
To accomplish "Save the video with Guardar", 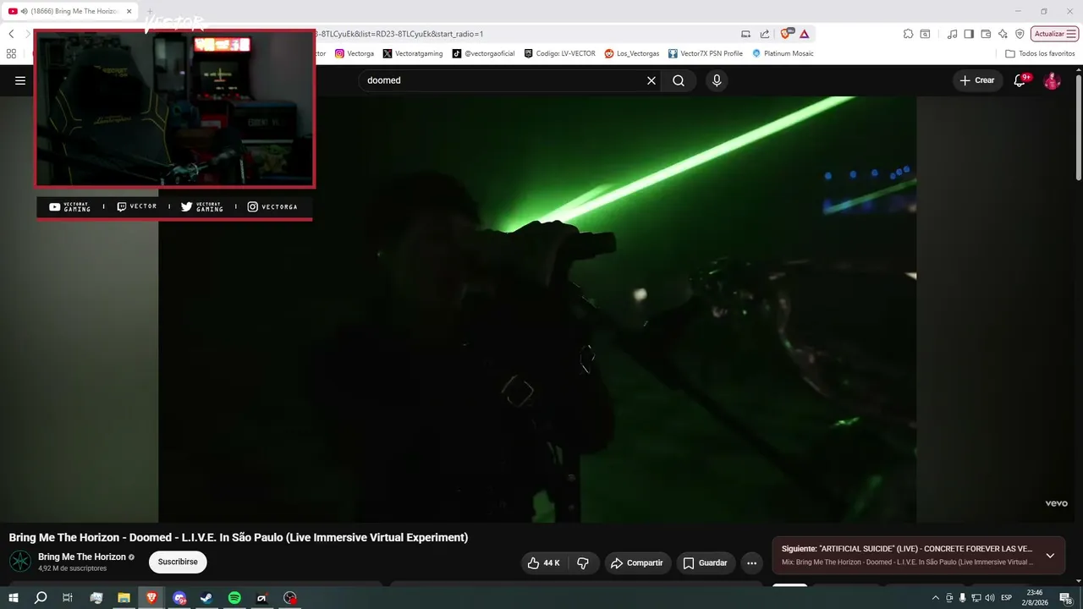I will [x=705, y=562].
